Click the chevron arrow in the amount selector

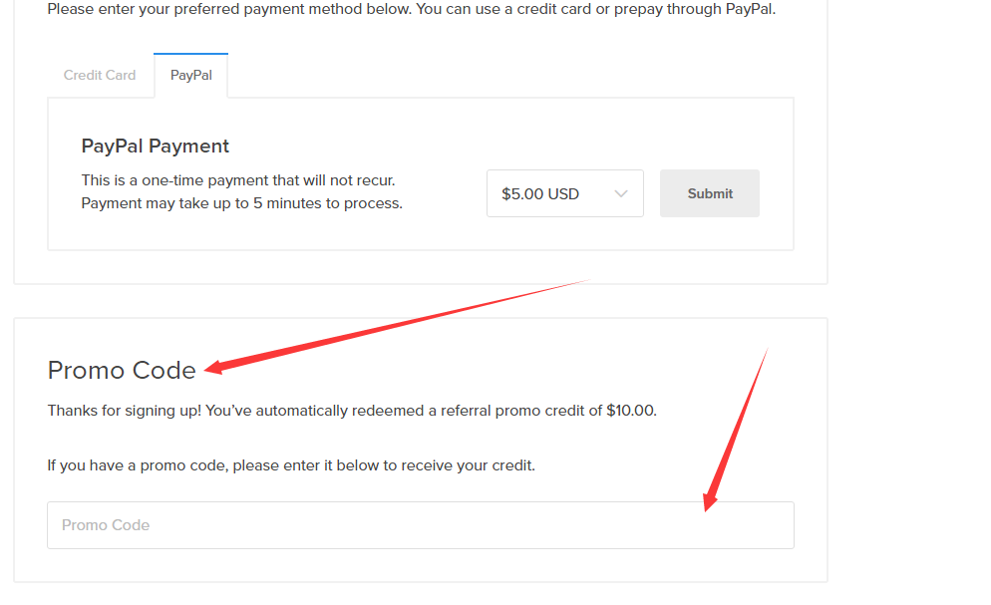point(621,193)
